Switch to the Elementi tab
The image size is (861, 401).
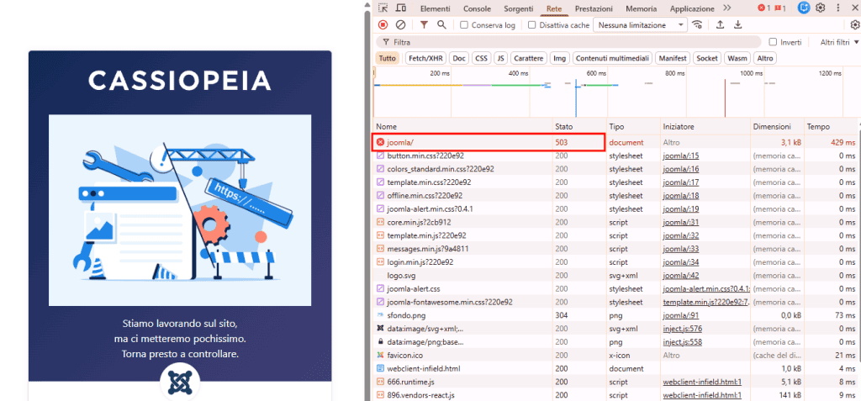[435, 8]
